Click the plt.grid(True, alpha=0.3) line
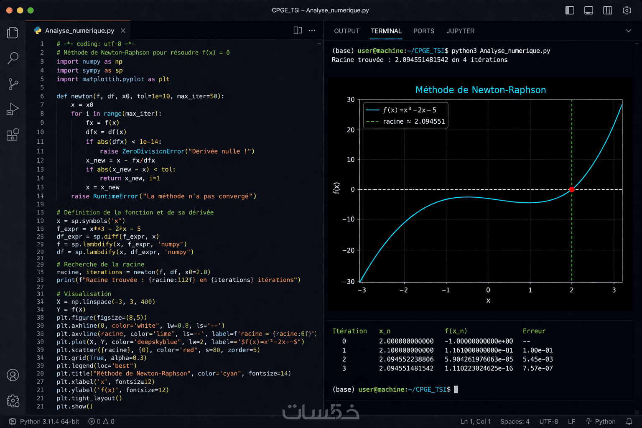642x428 pixels. point(102,358)
